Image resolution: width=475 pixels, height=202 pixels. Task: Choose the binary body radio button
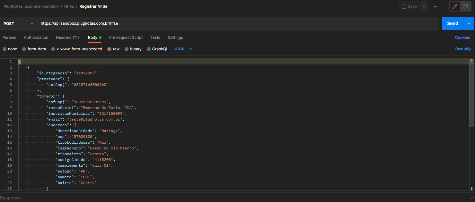tap(133, 49)
